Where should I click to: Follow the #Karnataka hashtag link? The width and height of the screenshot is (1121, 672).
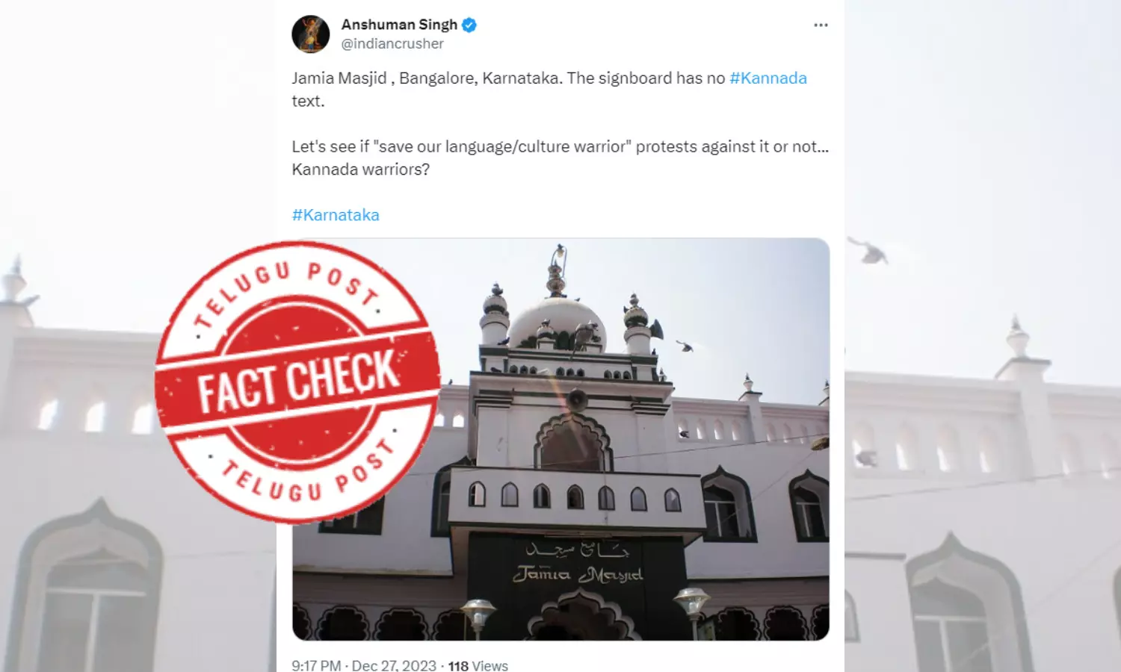click(336, 215)
